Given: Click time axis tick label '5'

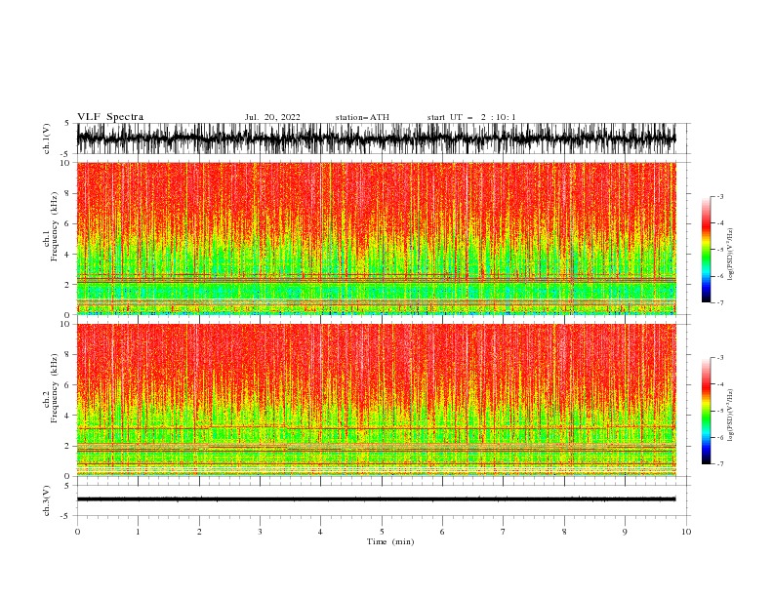Looking at the screenshot, I should click(382, 532).
